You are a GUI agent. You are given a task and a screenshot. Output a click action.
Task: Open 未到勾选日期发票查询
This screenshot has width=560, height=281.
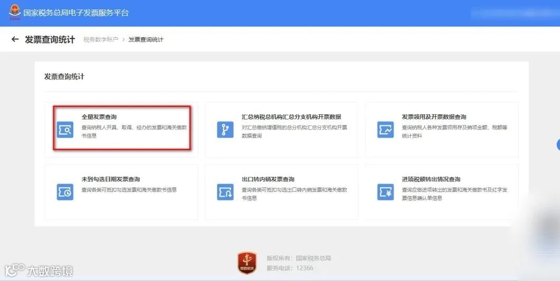(111, 179)
